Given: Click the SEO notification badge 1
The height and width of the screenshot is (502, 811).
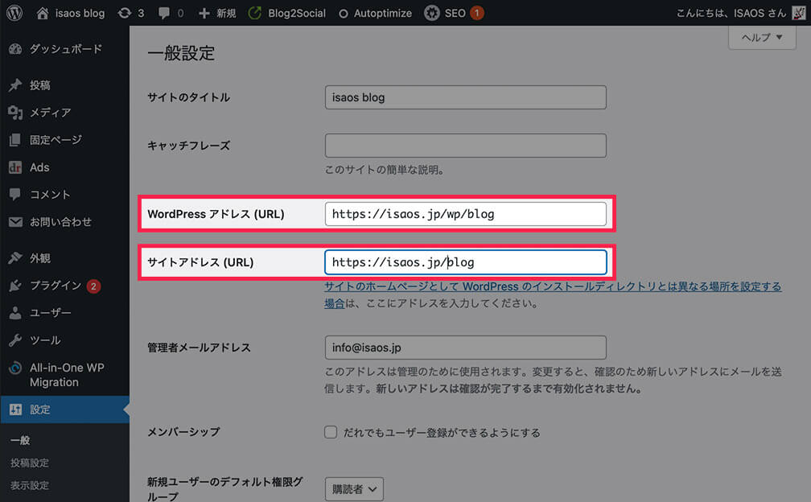Looking at the screenshot, I should point(477,13).
